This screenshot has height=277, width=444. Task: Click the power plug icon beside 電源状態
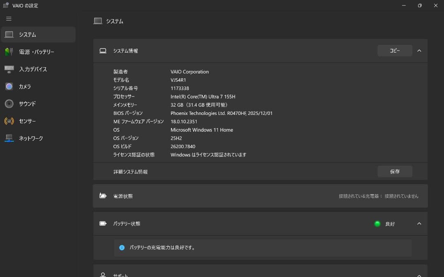click(103, 196)
